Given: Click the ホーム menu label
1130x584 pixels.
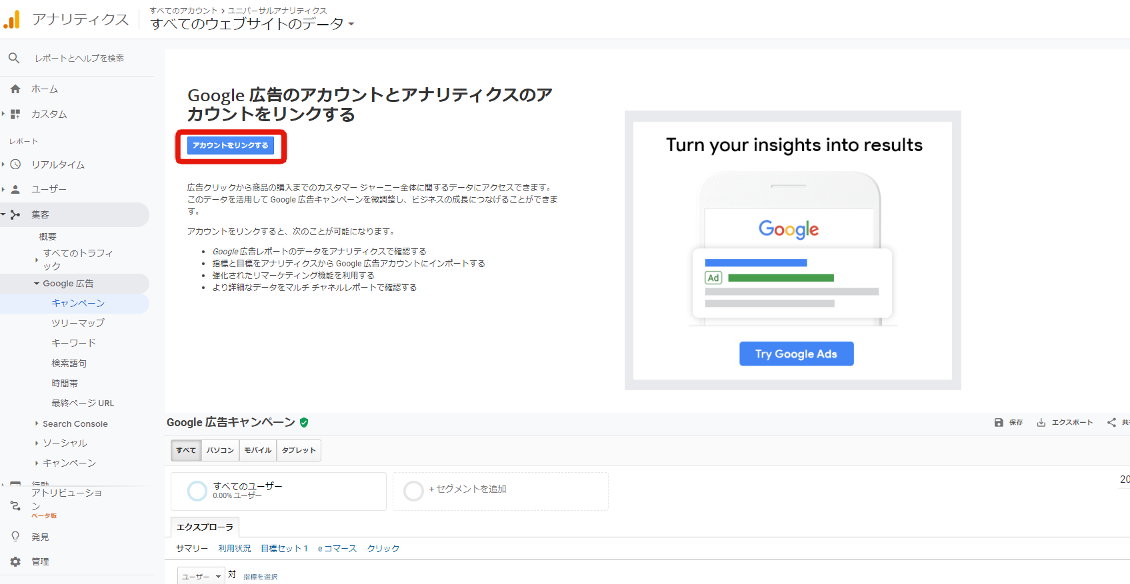Looking at the screenshot, I should (x=45, y=89).
